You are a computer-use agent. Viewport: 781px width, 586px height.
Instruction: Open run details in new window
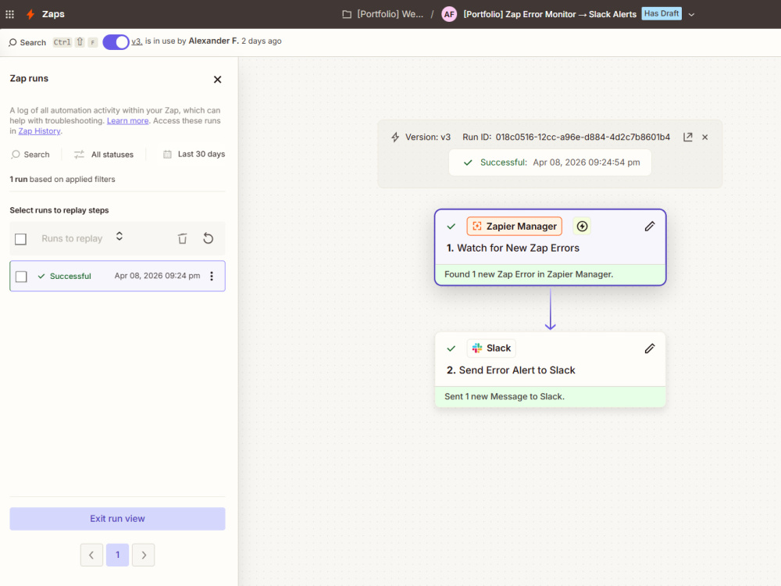coord(688,137)
